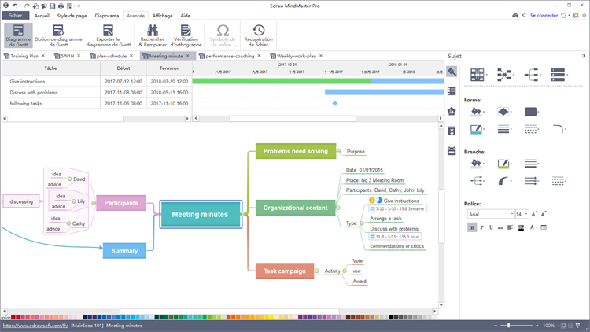Open the task calendar side panel icon
Image resolution: width=590 pixels, height=332 pixels.
click(452, 151)
